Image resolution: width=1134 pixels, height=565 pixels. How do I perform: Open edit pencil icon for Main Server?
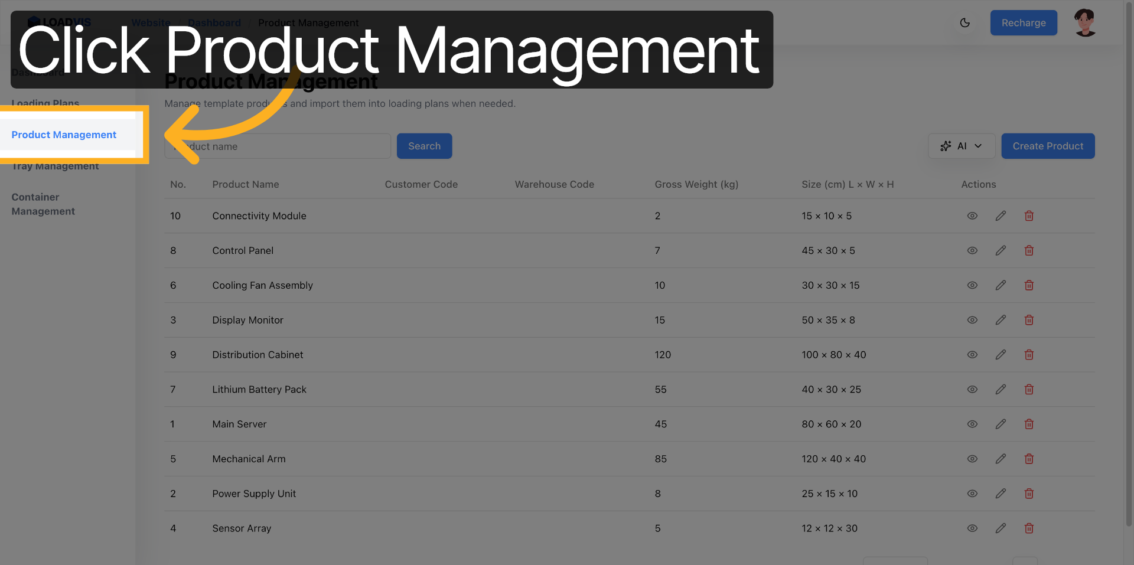click(1001, 424)
